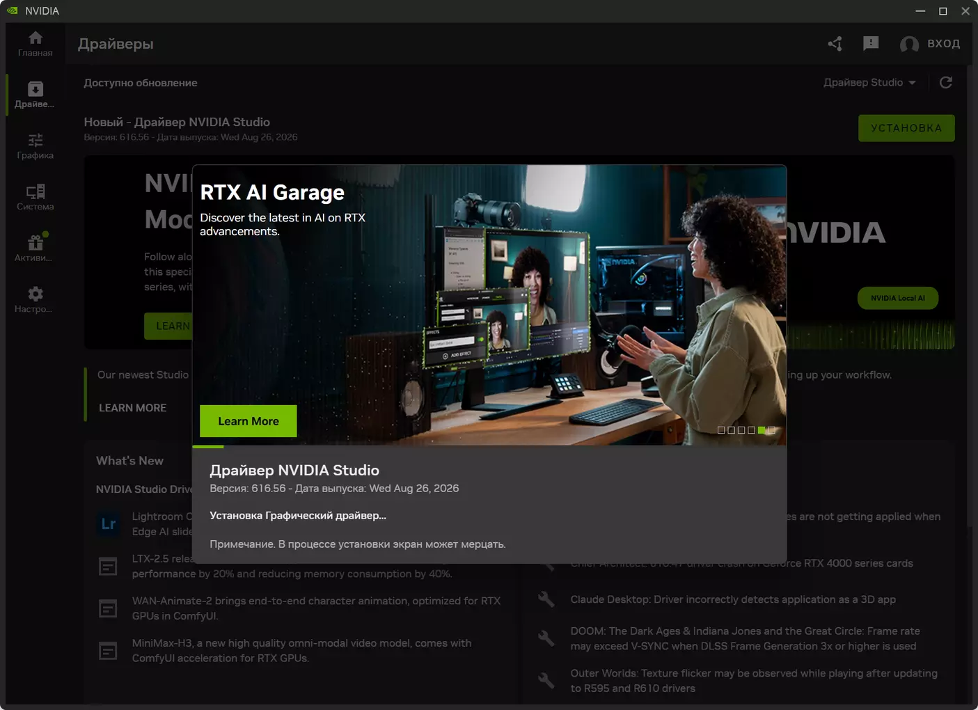
Task: Maximize the NVIDIA window
Action: click(943, 11)
